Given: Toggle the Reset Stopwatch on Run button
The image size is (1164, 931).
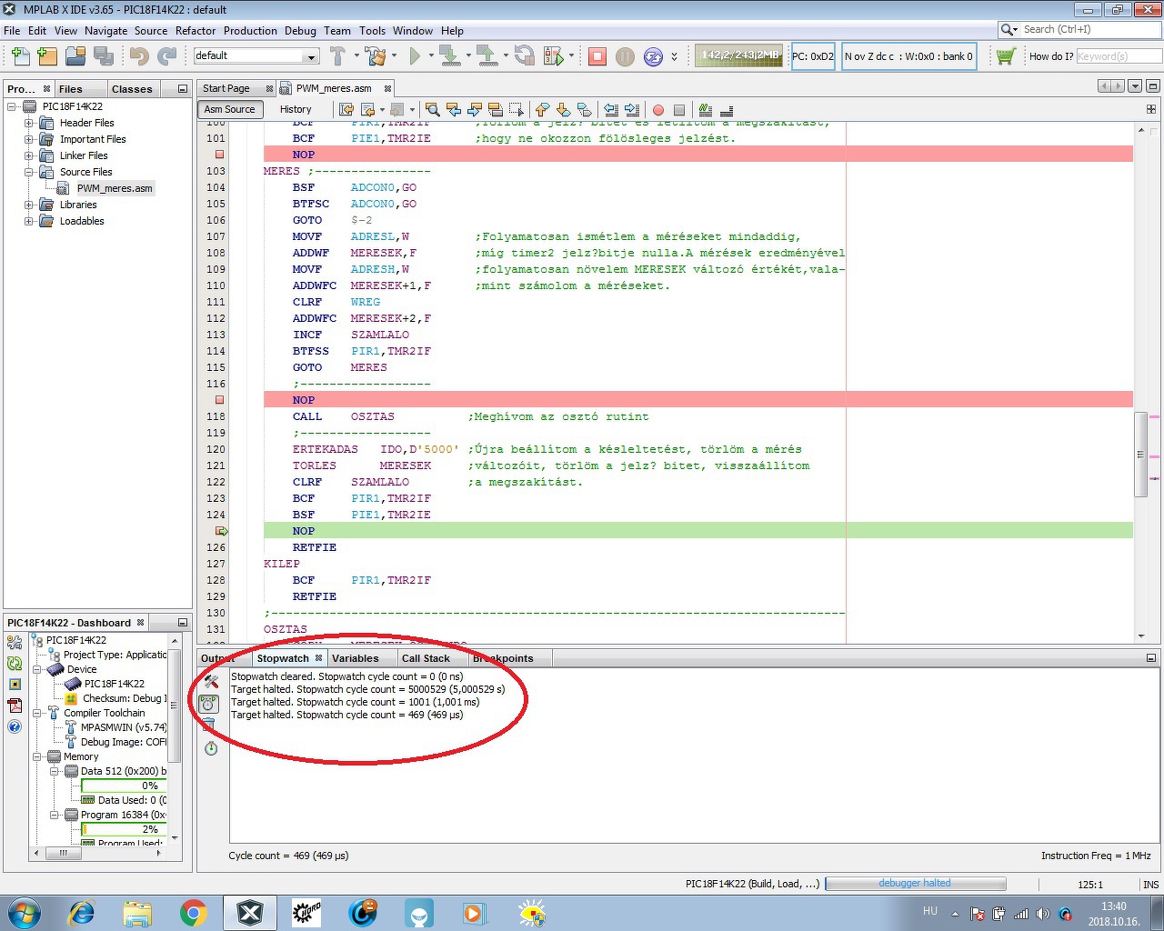Looking at the screenshot, I should [209, 703].
